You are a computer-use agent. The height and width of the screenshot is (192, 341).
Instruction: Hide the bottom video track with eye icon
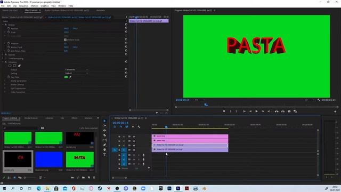pyautogui.click(x=134, y=150)
